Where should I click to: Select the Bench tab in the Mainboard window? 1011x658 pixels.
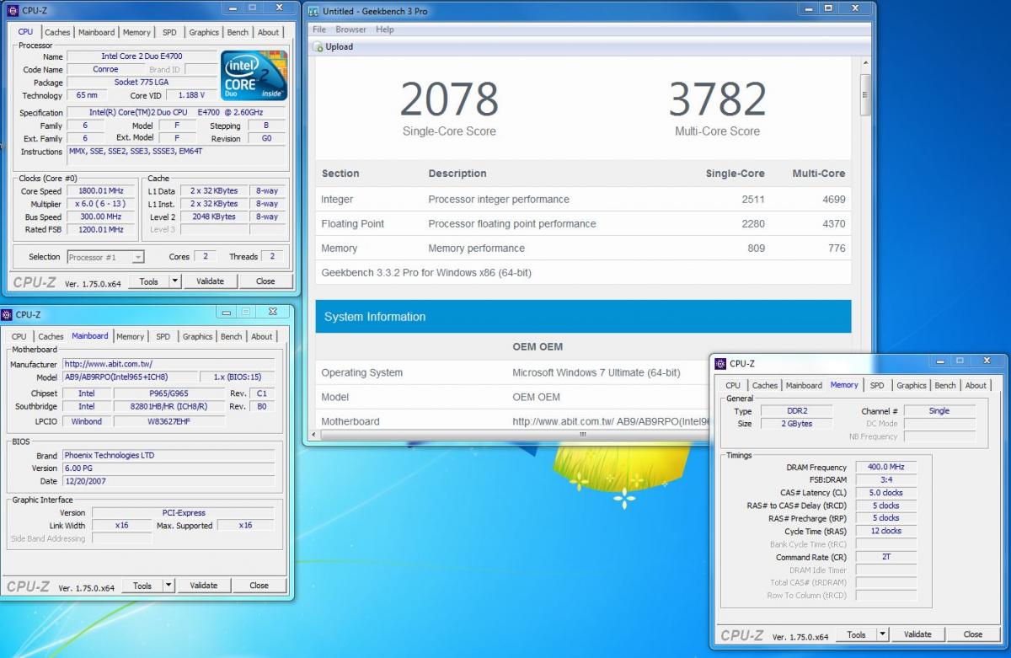point(231,336)
